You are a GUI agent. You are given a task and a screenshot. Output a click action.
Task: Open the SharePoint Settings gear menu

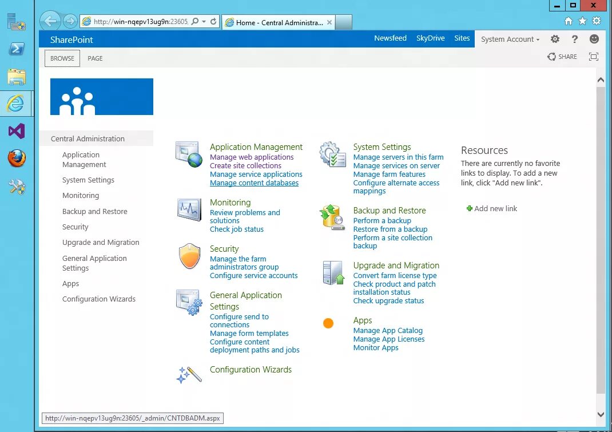click(x=555, y=39)
